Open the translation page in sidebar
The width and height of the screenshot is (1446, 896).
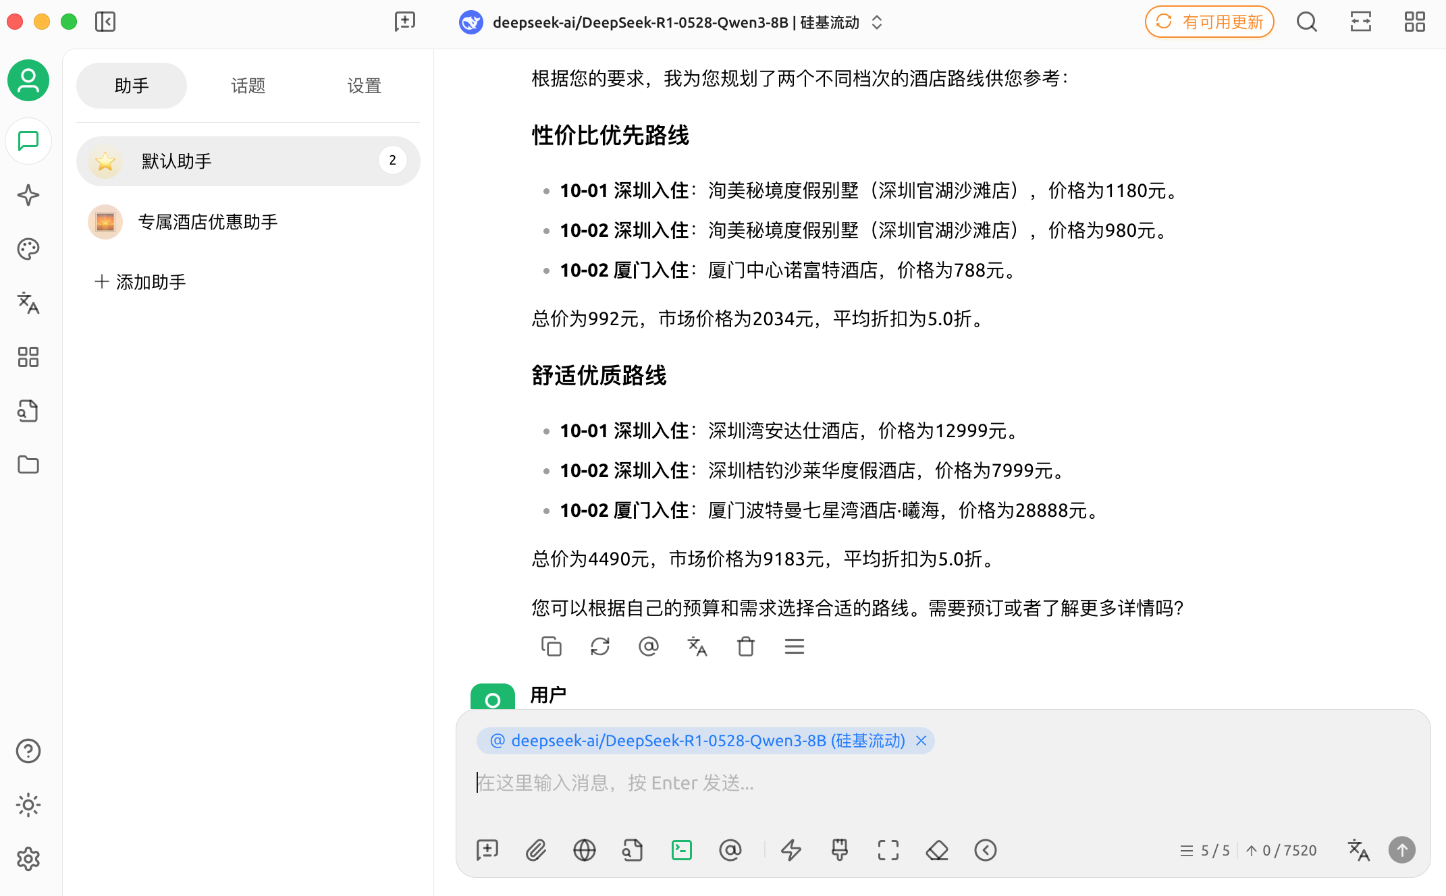[28, 303]
